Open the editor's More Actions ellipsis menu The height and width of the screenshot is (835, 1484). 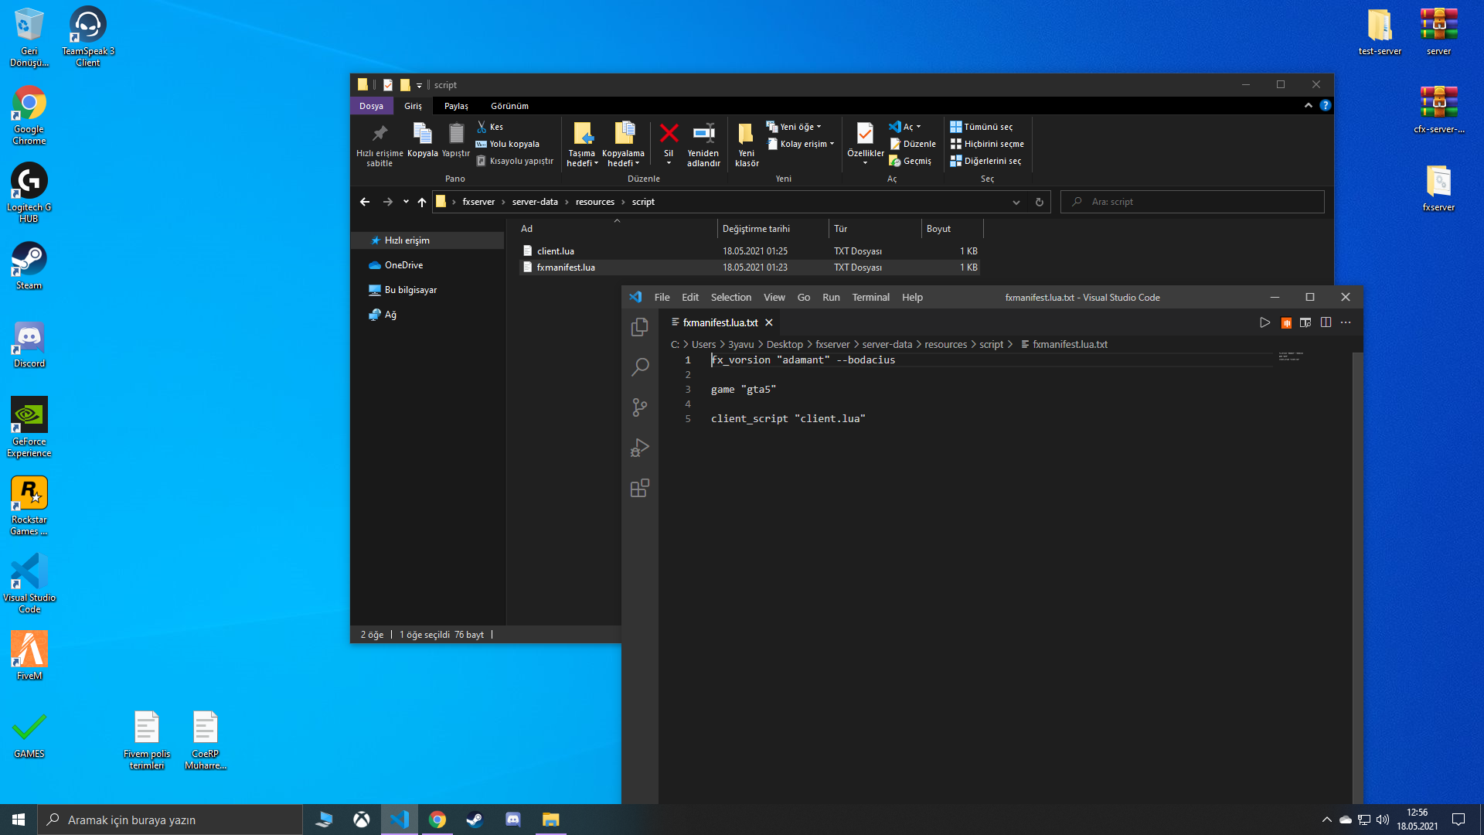pyautogui.click(x=1346, y=322)
